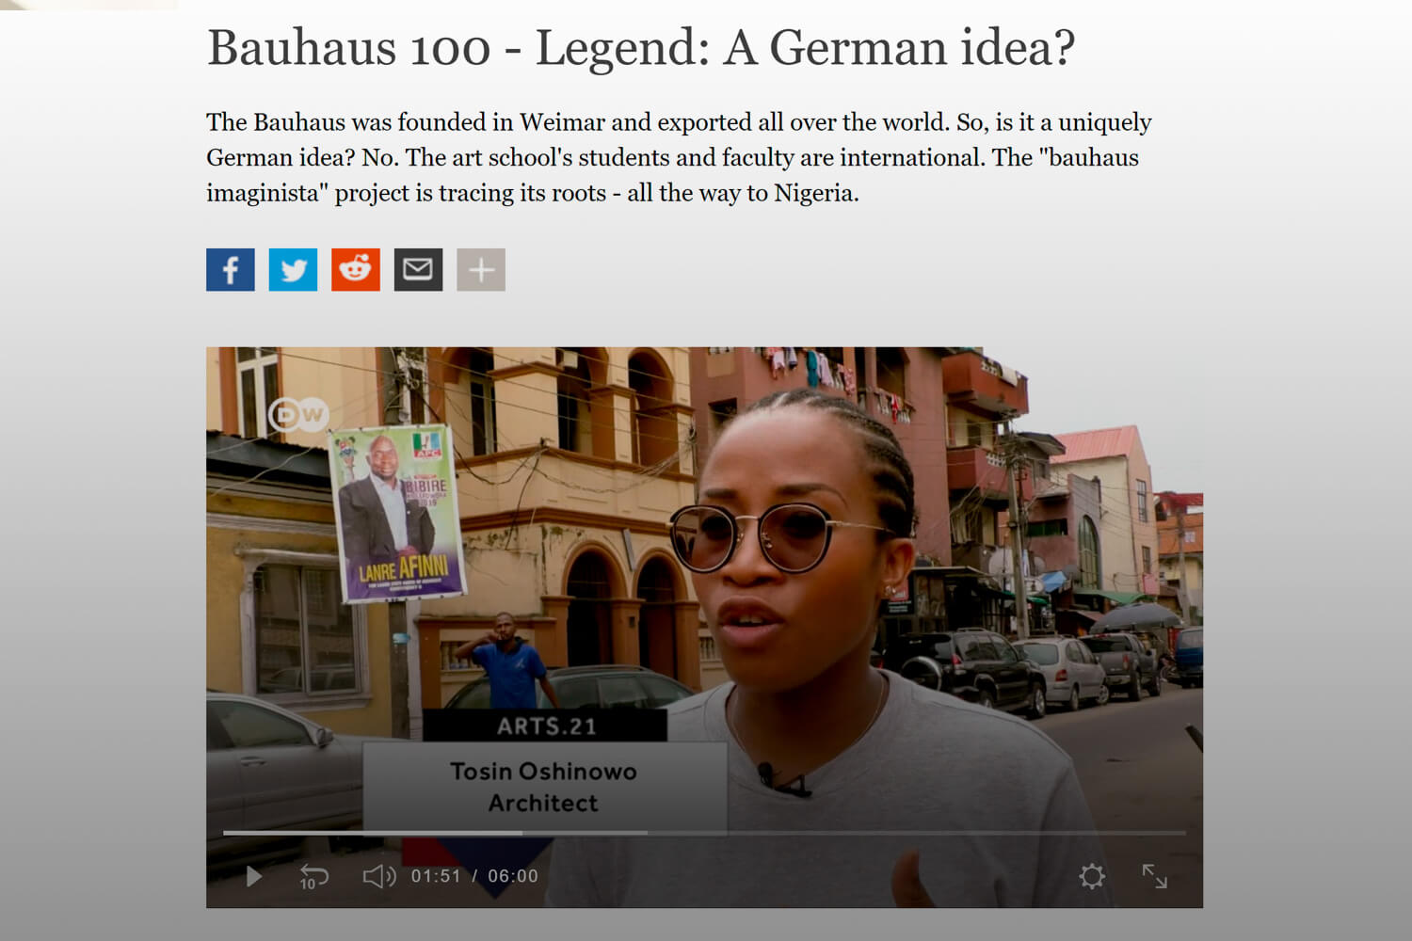
Task: Mute the video using the speaker icon
Action: tap(379, 876)
